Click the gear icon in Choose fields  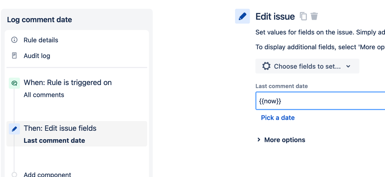pos(266,66)
